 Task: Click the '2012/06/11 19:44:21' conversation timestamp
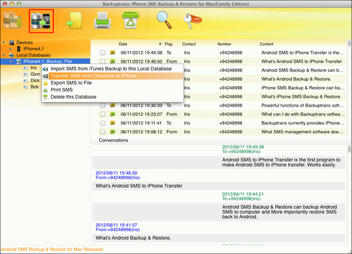(x=243, y=194)
